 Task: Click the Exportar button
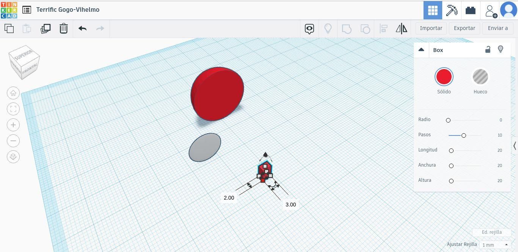(x=465, y=28)
